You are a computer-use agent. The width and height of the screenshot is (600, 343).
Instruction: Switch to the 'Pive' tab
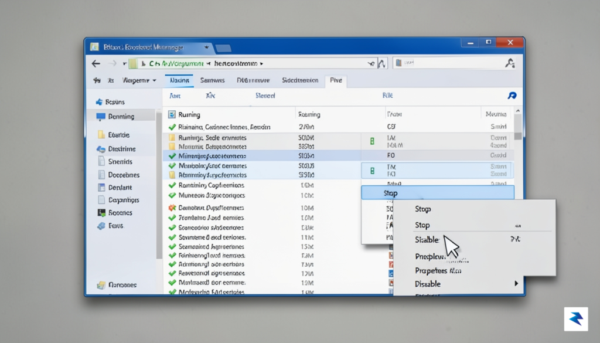336,80
